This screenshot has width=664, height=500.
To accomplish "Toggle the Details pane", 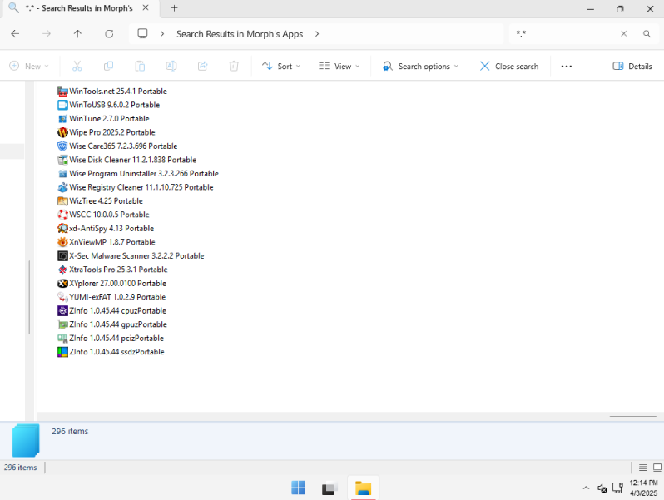I will pyautogui.click(x=632, y=66).
